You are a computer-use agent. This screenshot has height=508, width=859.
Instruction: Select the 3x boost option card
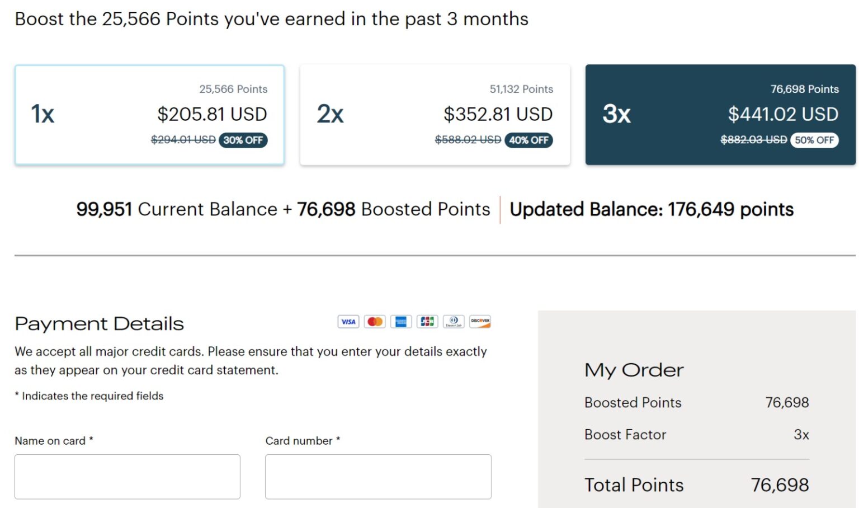(720, 114)
